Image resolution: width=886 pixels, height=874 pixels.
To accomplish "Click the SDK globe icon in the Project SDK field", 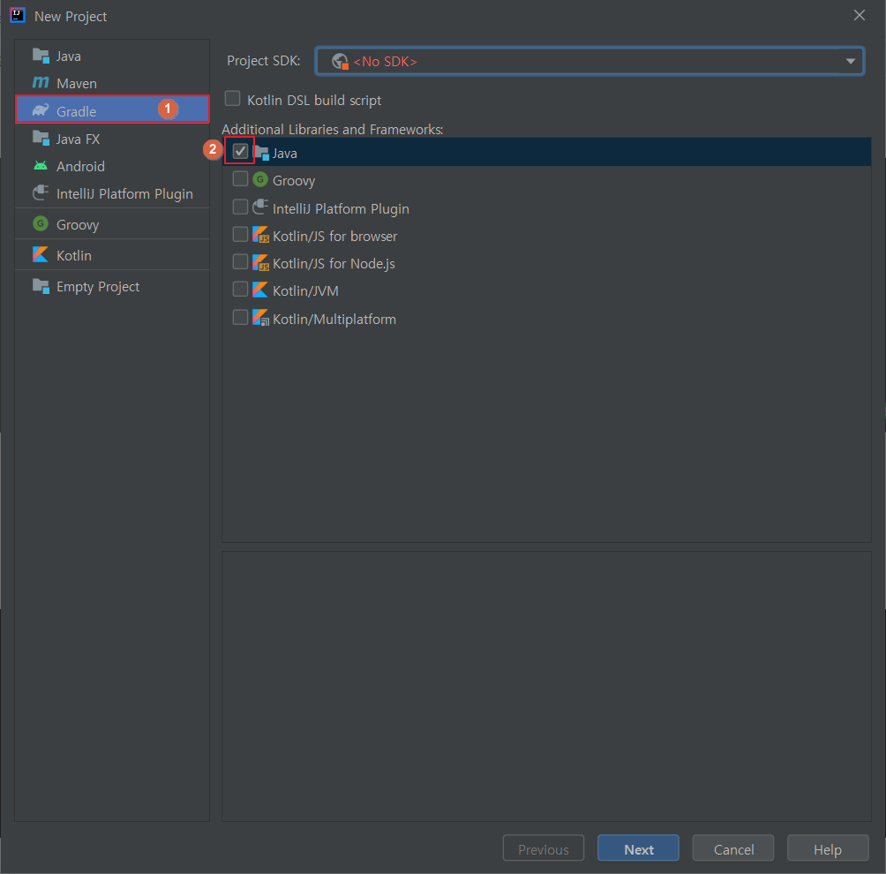I will click(x=340, y=61).
